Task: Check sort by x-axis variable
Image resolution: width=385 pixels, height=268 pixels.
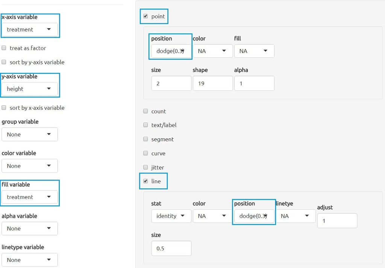Action: click(4, 108)
